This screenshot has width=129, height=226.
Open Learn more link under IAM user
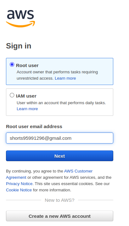pyautogui.click(x=27, y=109)
